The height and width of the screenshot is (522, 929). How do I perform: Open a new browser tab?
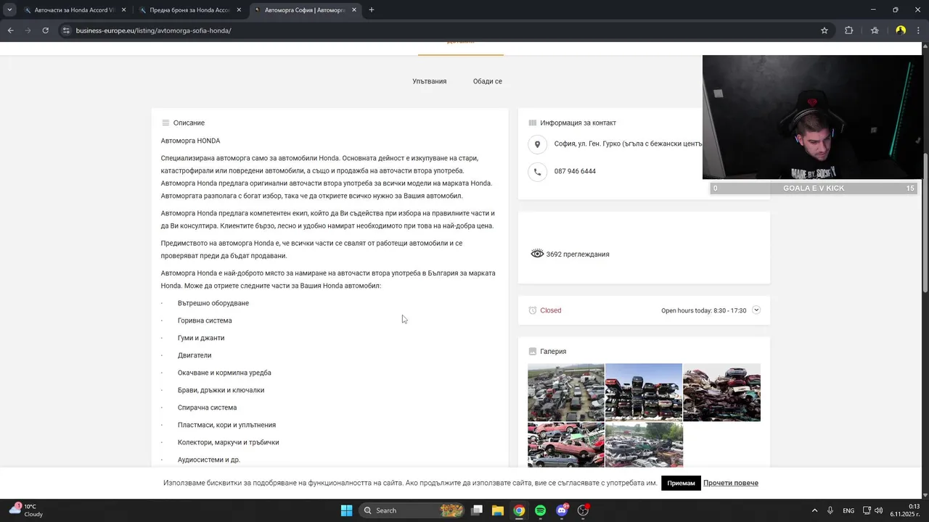point(372,10)
